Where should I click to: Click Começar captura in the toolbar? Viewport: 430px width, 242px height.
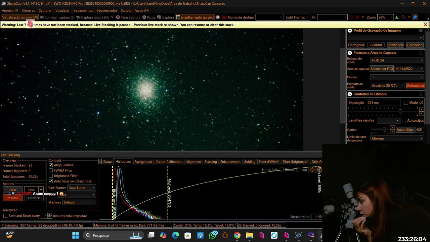click(57, 17)
